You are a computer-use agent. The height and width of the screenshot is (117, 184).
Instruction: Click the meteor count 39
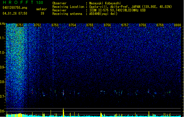42,13
